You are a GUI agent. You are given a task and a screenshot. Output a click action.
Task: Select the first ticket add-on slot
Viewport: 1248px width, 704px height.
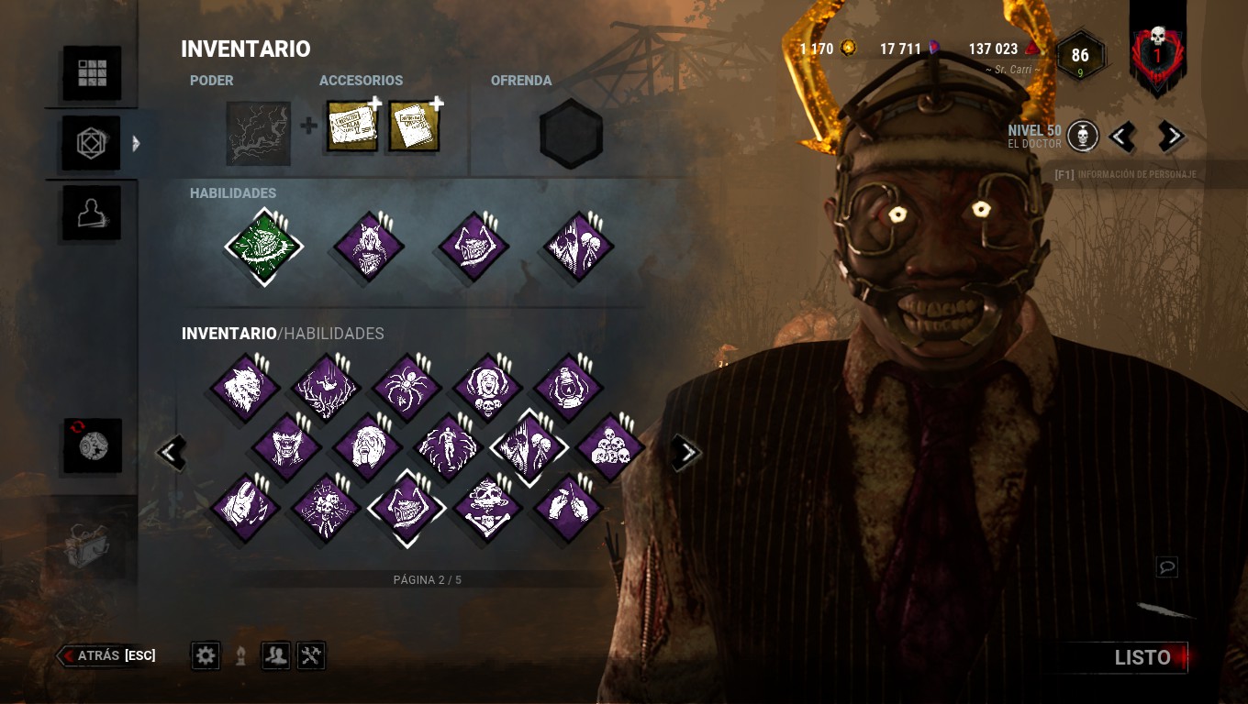[353, 127]
